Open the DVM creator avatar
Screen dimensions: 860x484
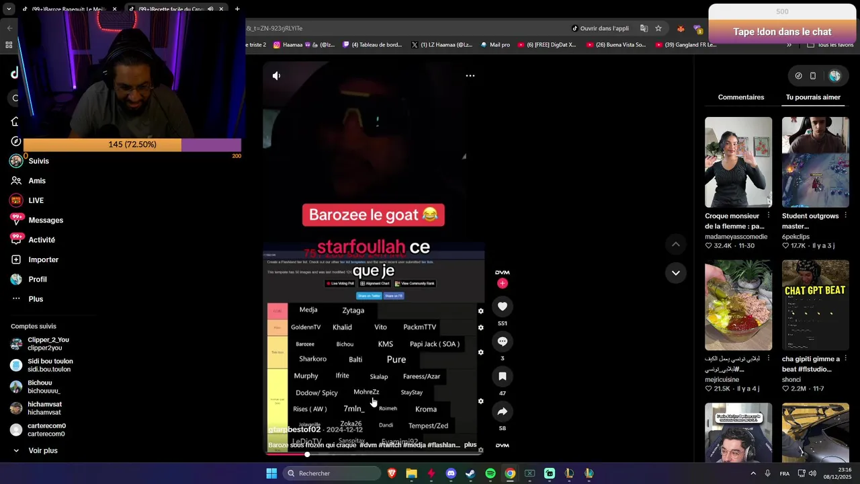[x=502, y=272]
